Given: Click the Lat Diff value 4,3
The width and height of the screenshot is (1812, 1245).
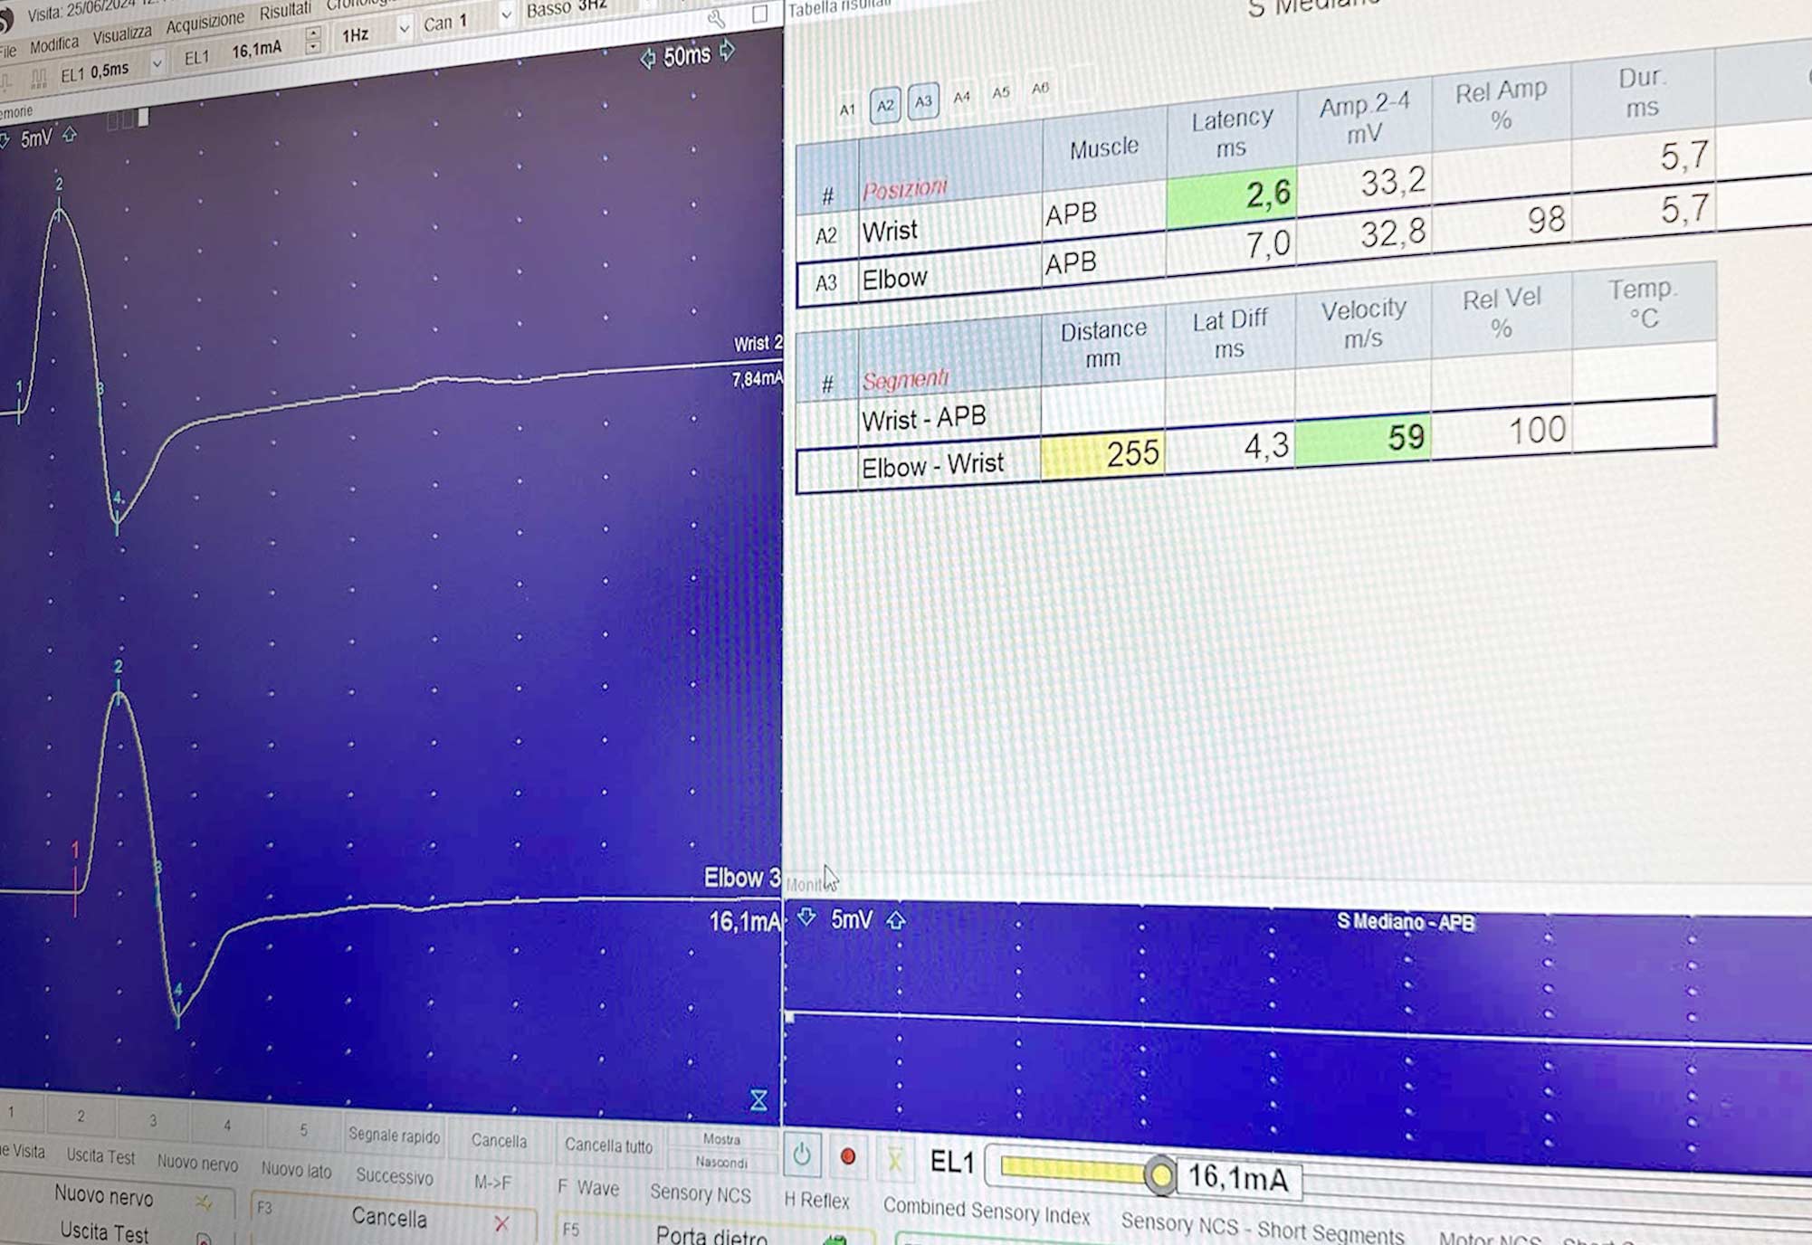Looking at the screenshot, I should (1266, 445).
